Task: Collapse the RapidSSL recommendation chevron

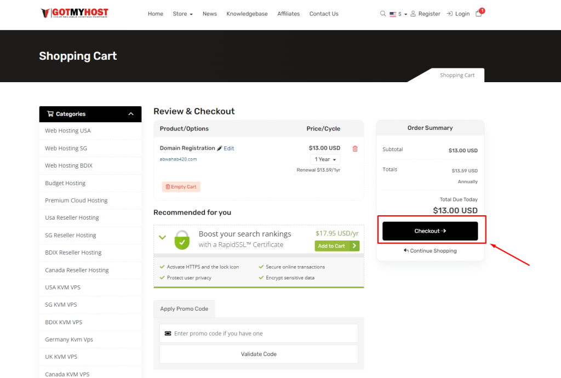Action: point(162,237)
